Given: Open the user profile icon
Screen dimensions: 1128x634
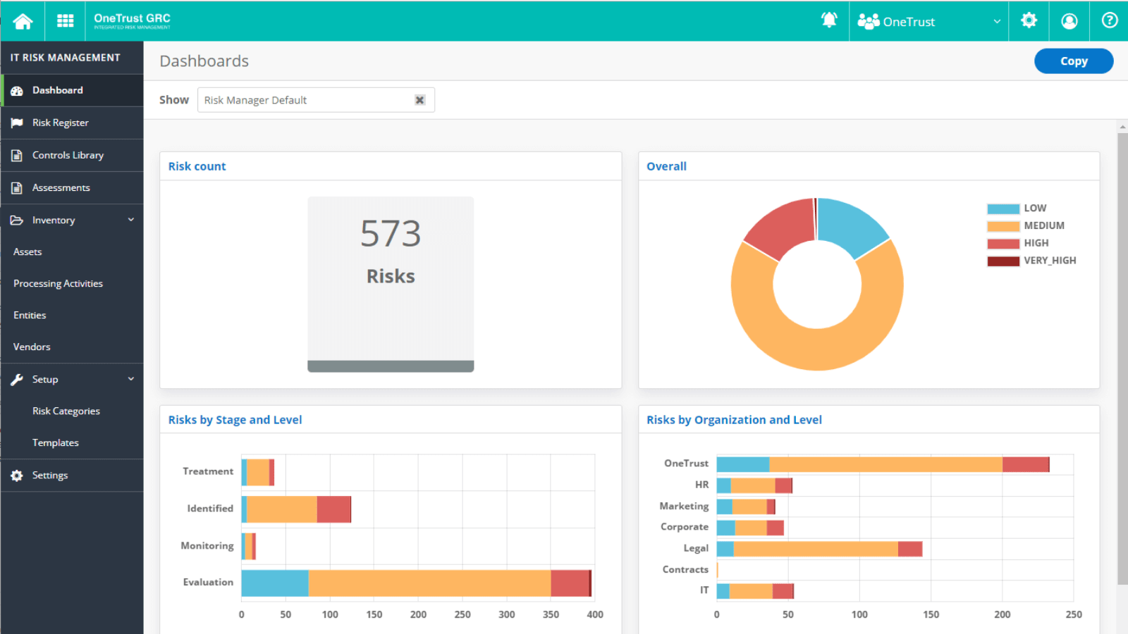Looking at the screenshot, I should click(1069, 21).
